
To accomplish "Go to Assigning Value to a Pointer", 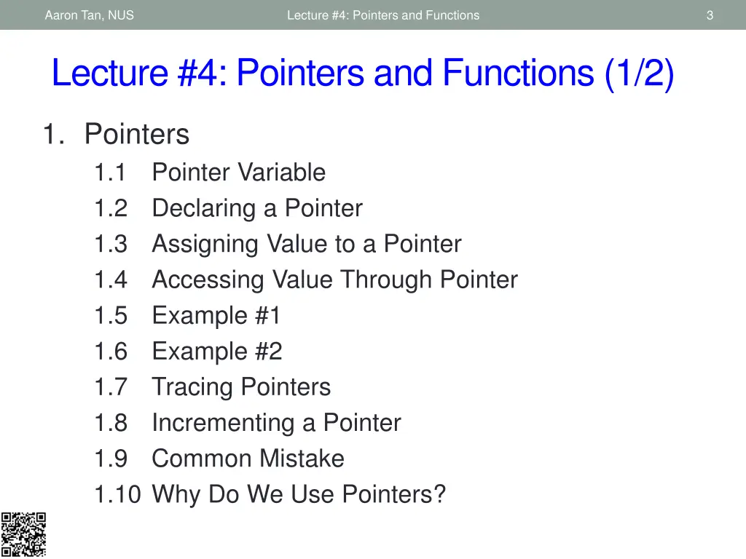I will click(306, 244).
